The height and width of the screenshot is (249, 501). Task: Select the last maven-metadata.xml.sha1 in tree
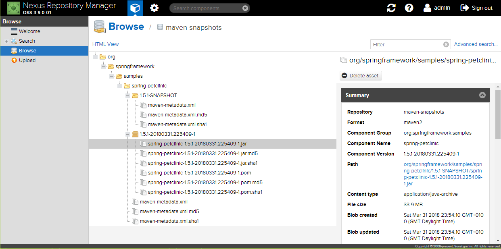pyautogui.click(x=169, y=221)
